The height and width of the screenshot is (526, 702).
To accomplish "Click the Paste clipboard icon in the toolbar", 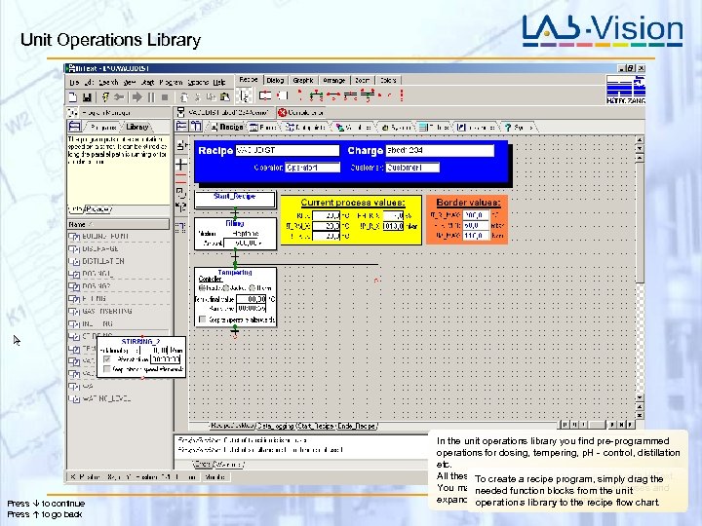I will click(x=225, y=96).
